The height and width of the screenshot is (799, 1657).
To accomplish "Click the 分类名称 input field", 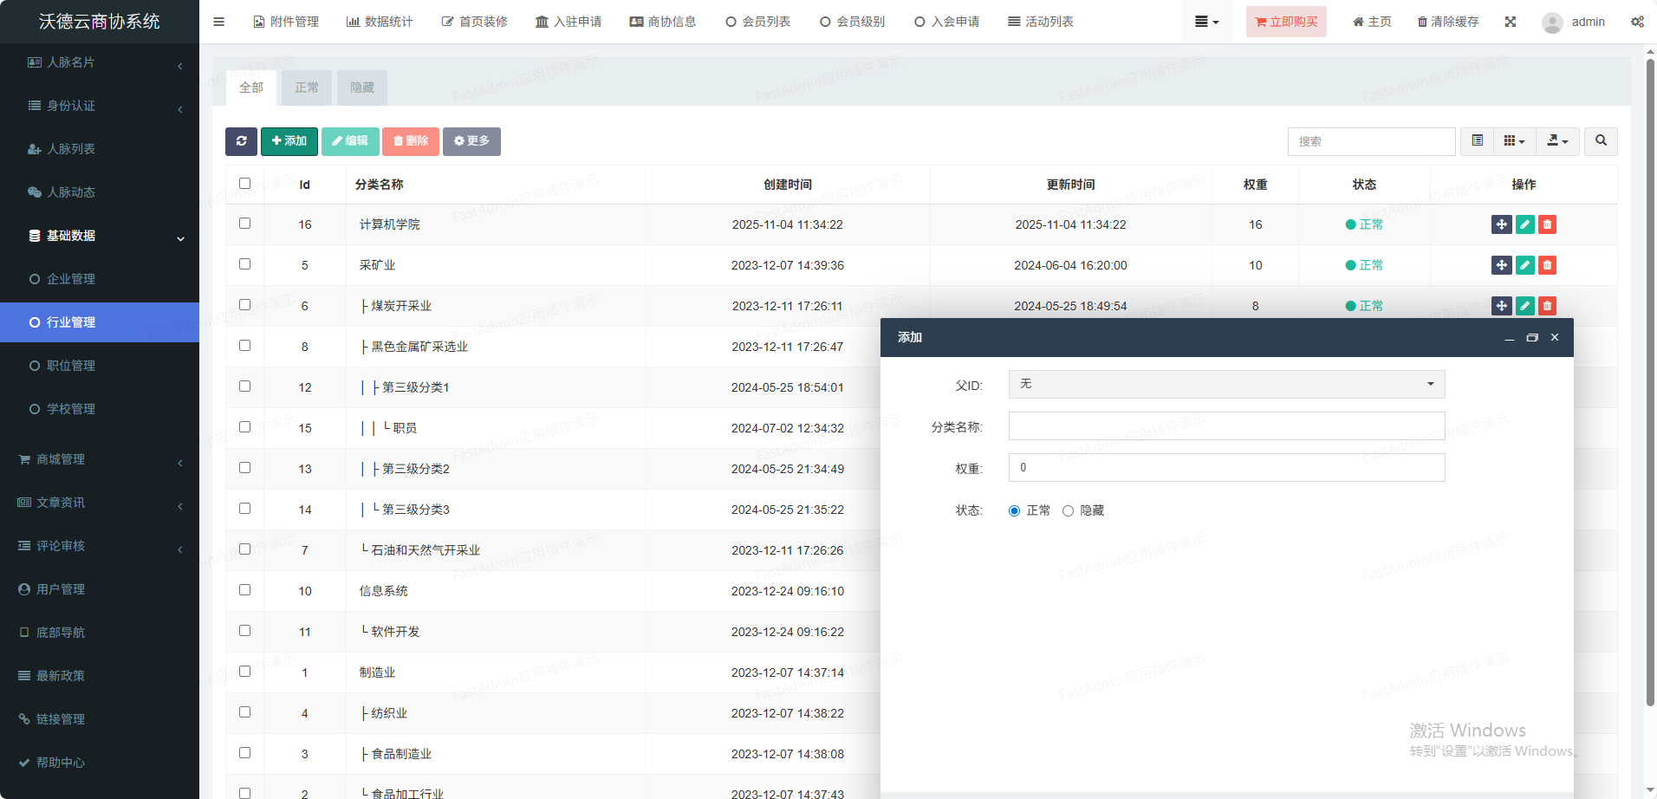I will (x=1225, y=426).
